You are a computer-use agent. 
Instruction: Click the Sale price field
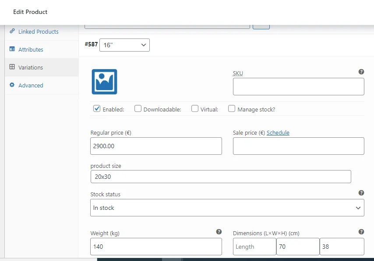point(298,146)
